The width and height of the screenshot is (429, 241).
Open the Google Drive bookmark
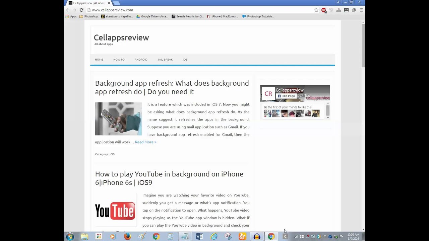click(x=152, y=16)
